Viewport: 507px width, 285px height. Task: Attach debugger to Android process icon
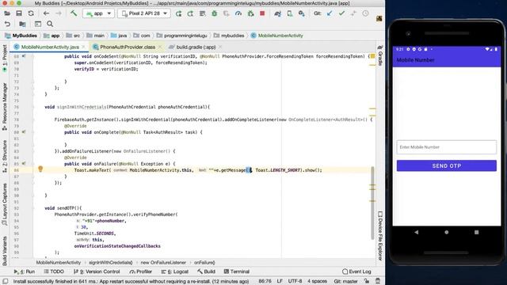coord(250,13)
